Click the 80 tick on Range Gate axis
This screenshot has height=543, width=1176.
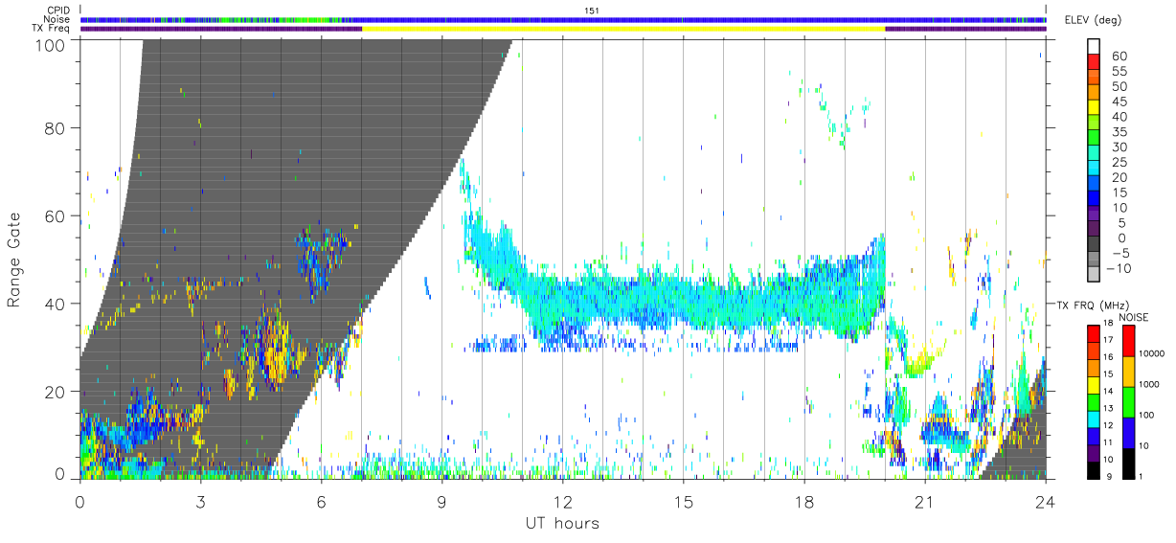pyautogui.click(x=54, y=128)
